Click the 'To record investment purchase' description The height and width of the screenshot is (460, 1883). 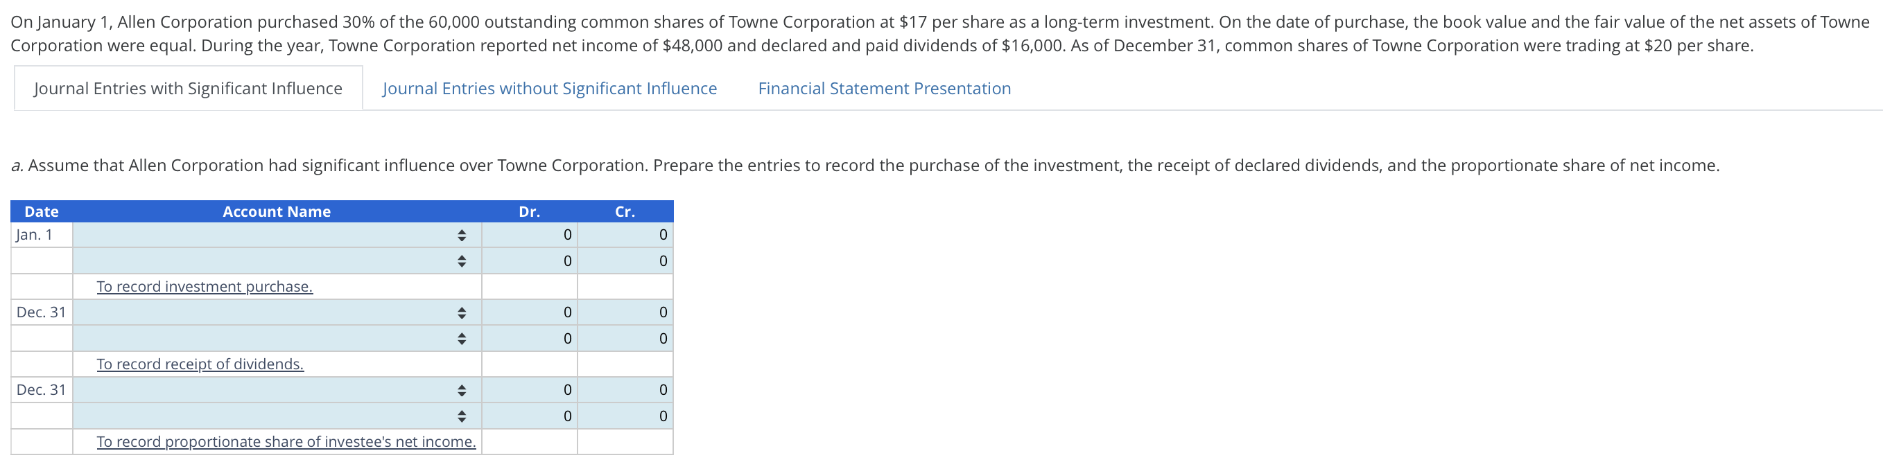[204, 286]
